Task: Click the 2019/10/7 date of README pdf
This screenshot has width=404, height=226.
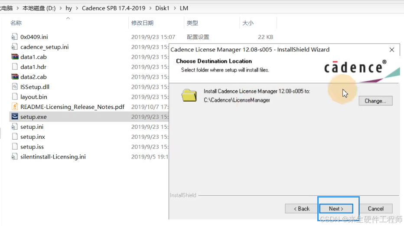Action: click(x=150, y=107)
